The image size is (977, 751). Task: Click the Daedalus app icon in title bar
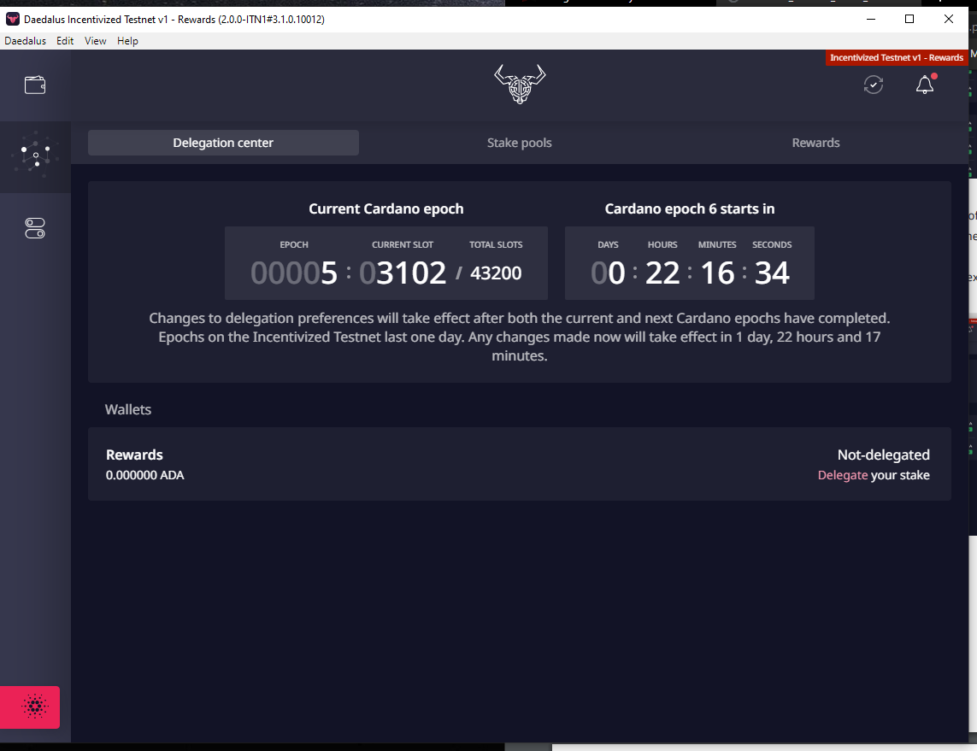pos(13,20)
